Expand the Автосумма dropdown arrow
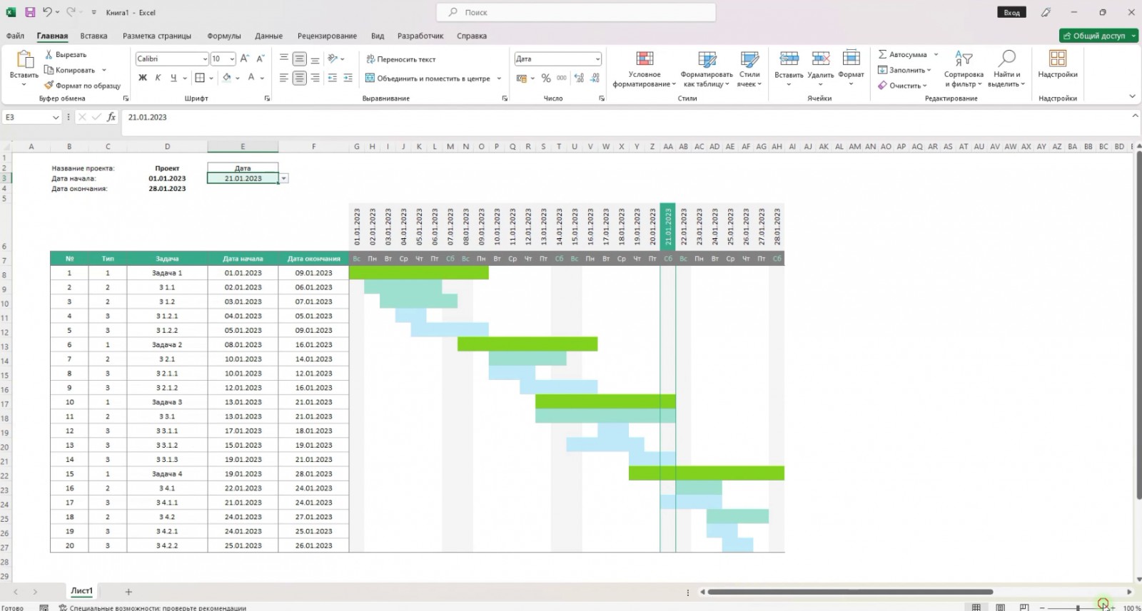Screen dimensions: 1142x611 click(x=936, y=54)
